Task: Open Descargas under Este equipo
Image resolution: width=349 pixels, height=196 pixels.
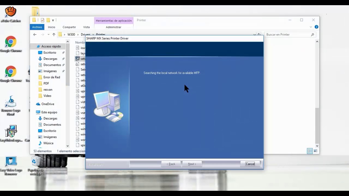Action: (50, 118)
